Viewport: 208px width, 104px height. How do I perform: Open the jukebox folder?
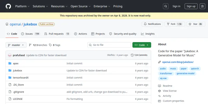(x=17, y=70)
